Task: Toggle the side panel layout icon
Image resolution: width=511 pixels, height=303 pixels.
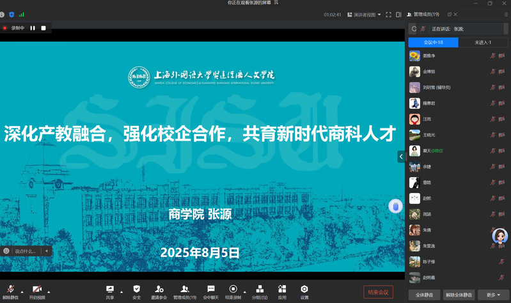Action: [x=398, y=15]
